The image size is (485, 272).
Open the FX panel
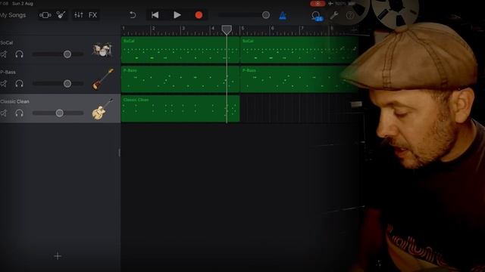[92, 15]
